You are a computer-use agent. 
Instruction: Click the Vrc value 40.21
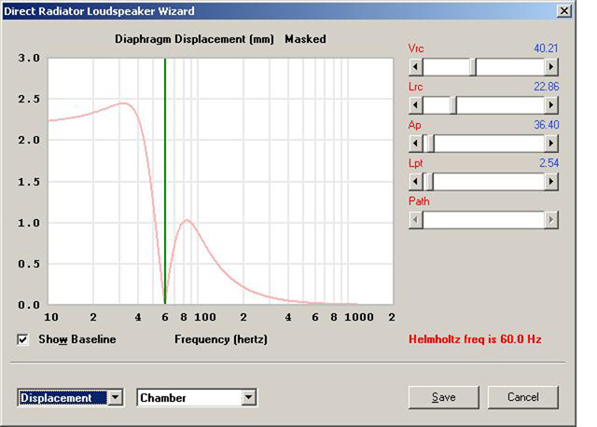(546, 48)
